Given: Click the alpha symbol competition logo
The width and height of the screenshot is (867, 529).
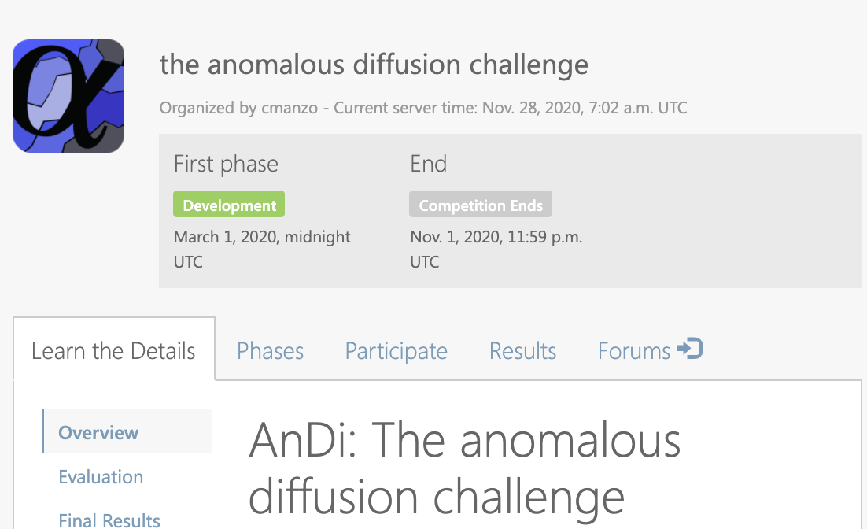Looking at the screenshot, I should 68,96.
